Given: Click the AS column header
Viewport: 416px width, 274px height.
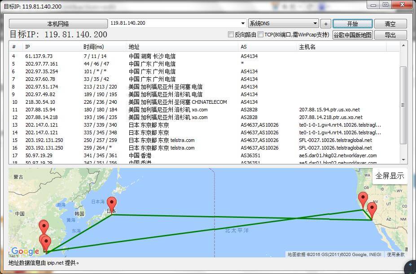Looking at the screenshot, I should coord(244,47).
